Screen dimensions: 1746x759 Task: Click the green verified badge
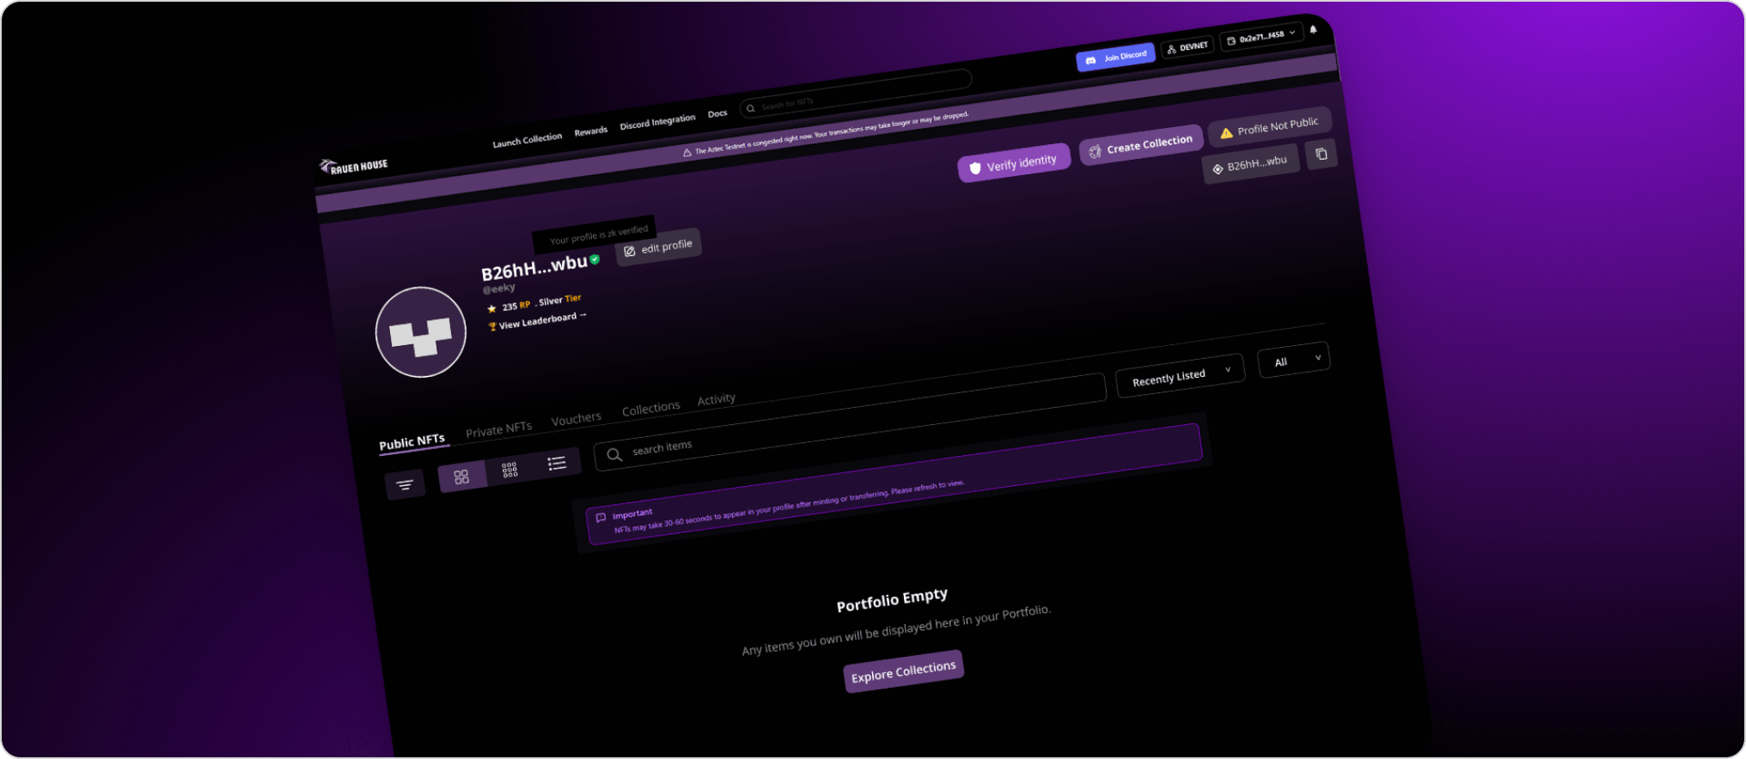[595, 259]
